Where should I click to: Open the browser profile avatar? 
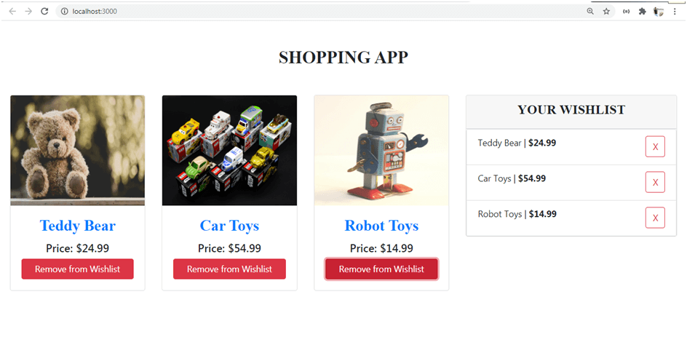coord(658,12)
